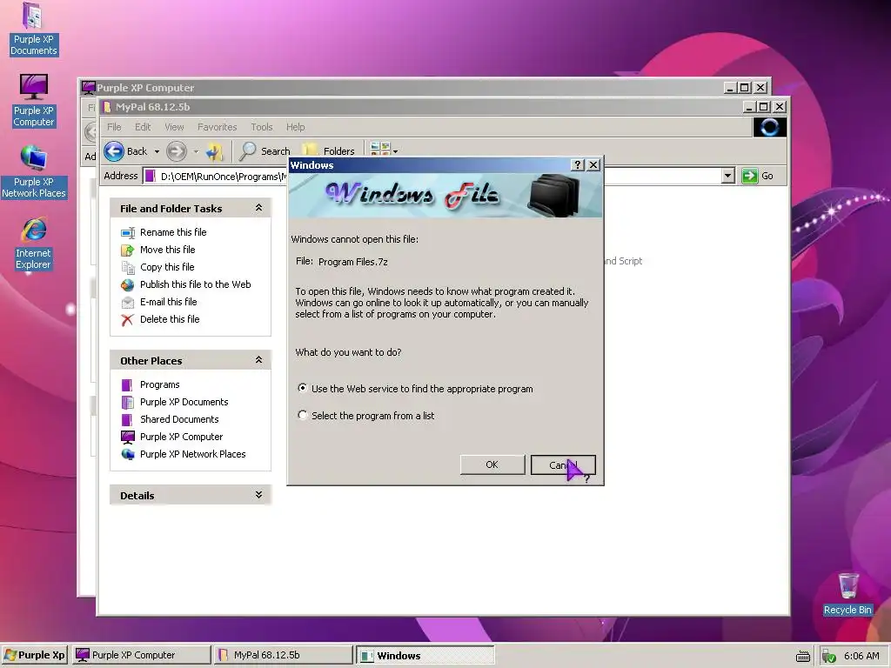Viewport: 891px width, 668px height.
Task: Go up one folder level
Action: click(x=215, y=151)
